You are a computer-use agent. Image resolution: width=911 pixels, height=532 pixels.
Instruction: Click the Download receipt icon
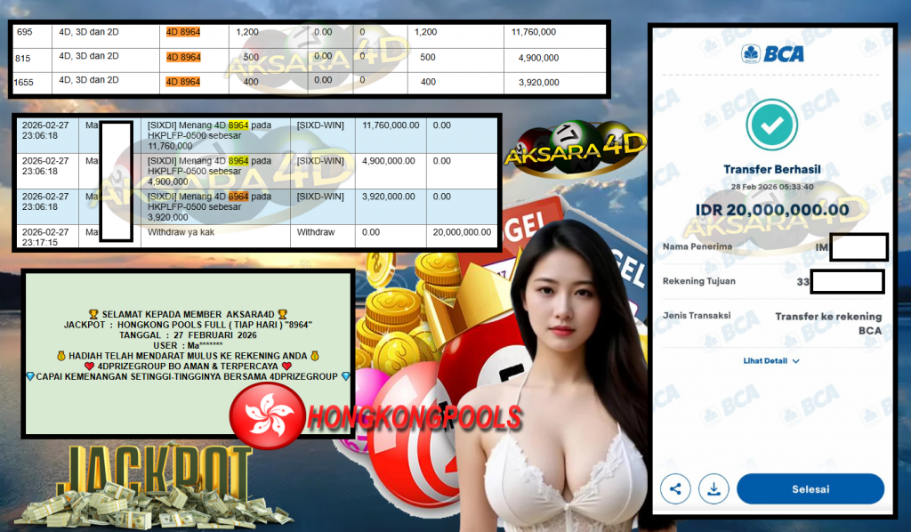coord(713,488)
